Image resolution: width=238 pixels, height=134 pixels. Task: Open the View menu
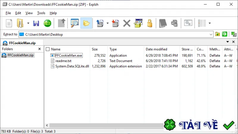pyautogui.click(x=29, y=13)
